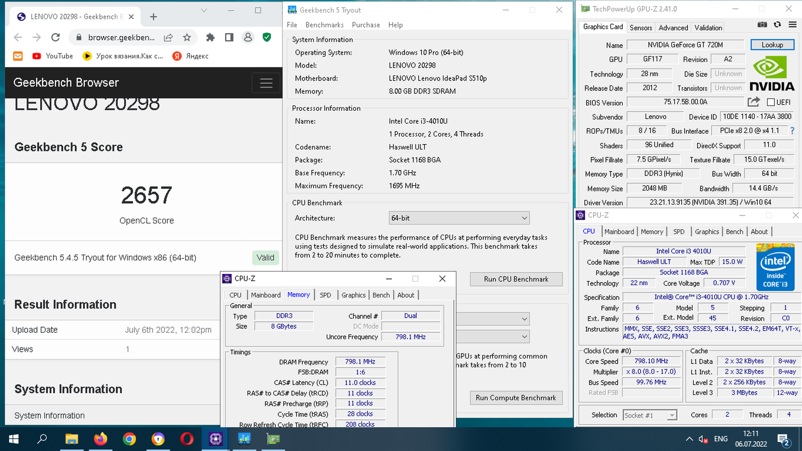This screenshot has width=802, height=451.
Task: Open File Explorer from the taskbar
Action: [72, 439]
